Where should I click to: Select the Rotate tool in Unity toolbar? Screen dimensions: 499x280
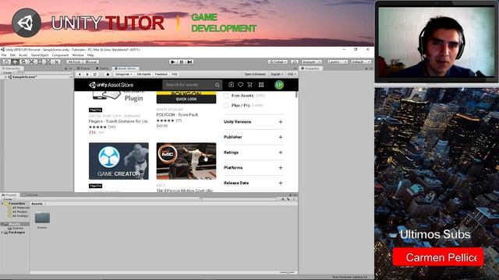coord(23,62)
